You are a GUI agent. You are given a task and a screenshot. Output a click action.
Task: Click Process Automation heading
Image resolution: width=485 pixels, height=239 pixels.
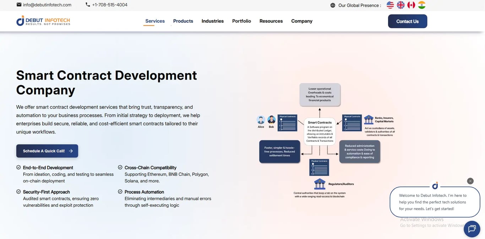(144, 192)
